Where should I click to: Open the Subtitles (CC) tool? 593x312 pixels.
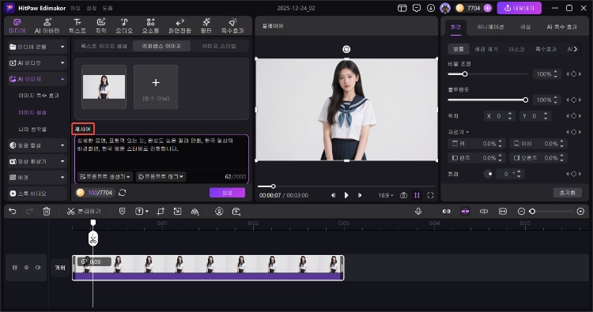100,26
